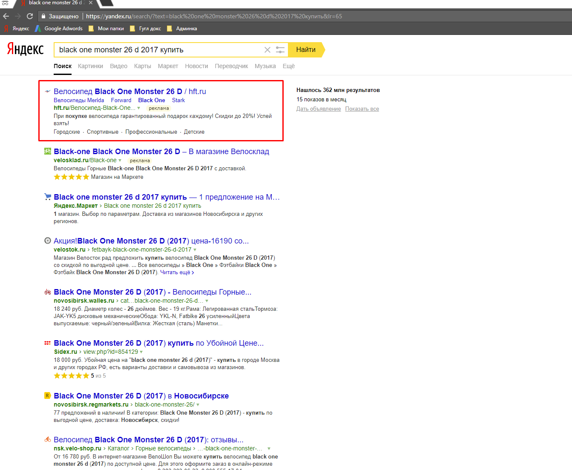Switch to the Видео tab
This screenshot has height=470, width=572.
(118, 66)
